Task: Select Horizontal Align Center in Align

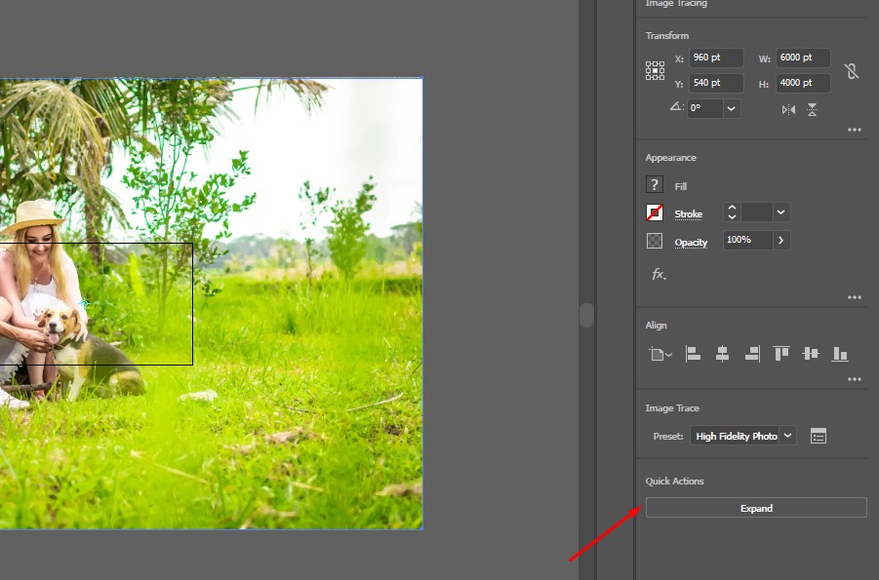Action: [722, 354]
